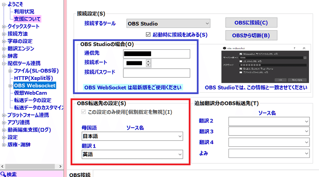Image resolution: width=319 pixels, height=177 pixels.
Task: Click the OBSから切断(B) button
Action: pos(251,35)
